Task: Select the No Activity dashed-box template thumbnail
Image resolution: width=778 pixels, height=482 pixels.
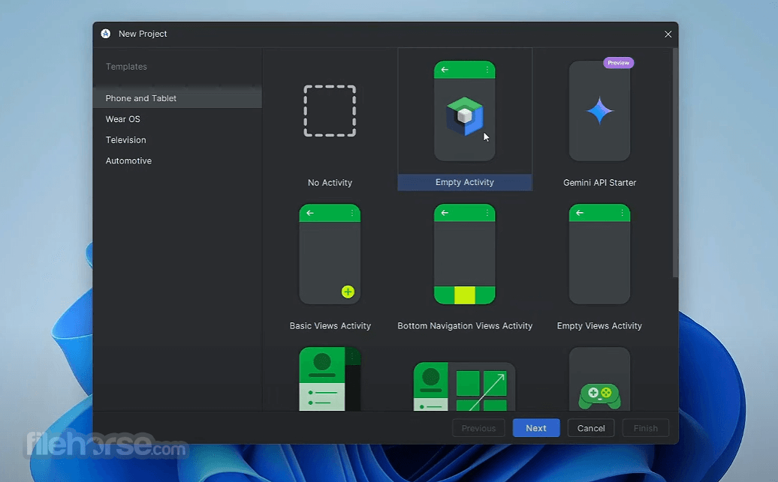Action: pos(330,111)
